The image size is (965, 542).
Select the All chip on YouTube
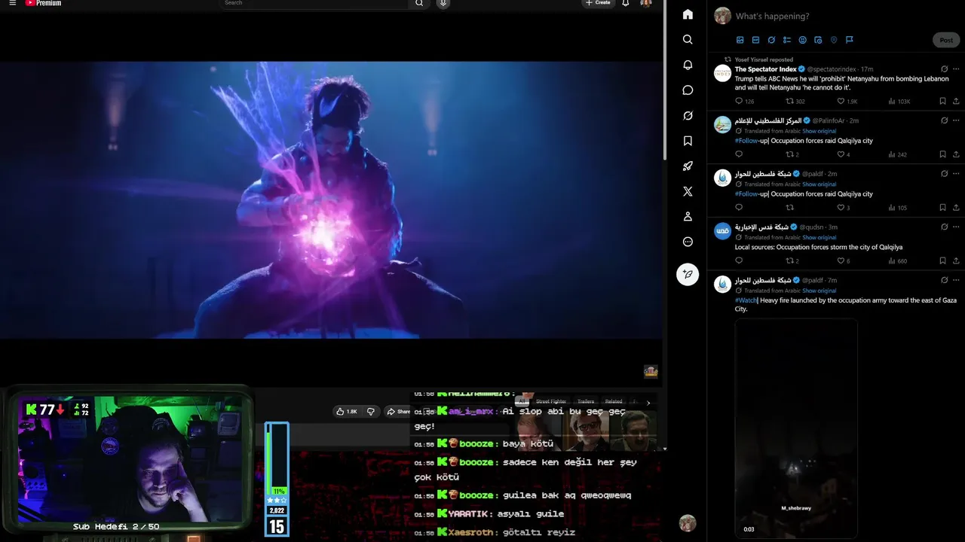pyautogui.click(x=521, y=401)
